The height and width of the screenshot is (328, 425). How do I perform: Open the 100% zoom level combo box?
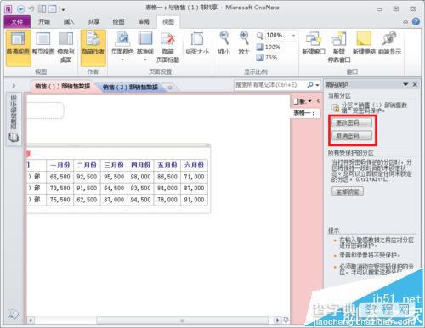pyautogui.click(x=280, y=36)
